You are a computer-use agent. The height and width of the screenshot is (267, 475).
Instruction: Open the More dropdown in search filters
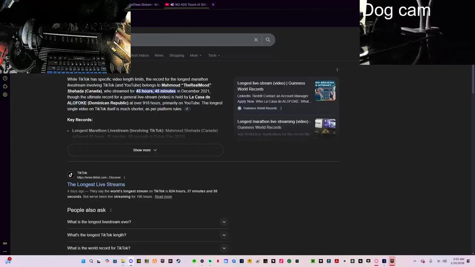click(196, 55)
